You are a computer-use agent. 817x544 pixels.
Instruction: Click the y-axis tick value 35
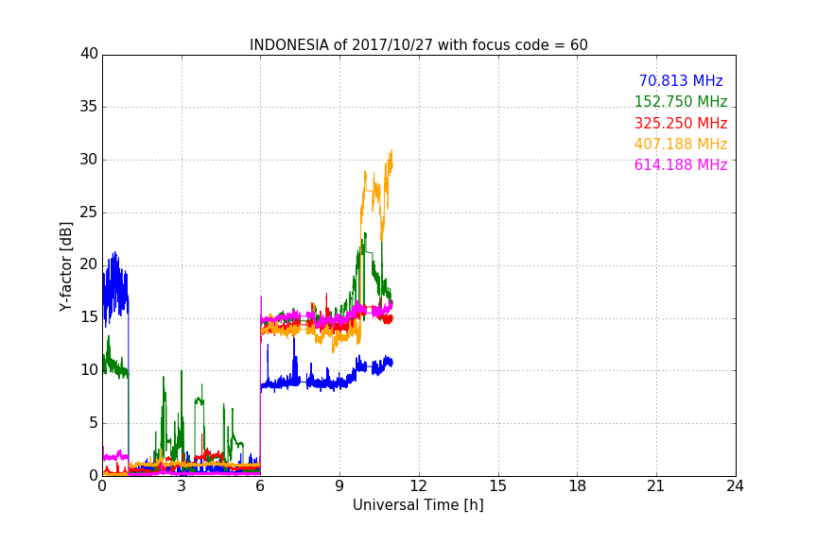(x=89, y=107)
